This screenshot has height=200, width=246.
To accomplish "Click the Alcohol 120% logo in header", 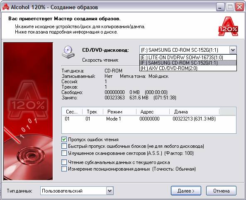I will pos(228,27).
